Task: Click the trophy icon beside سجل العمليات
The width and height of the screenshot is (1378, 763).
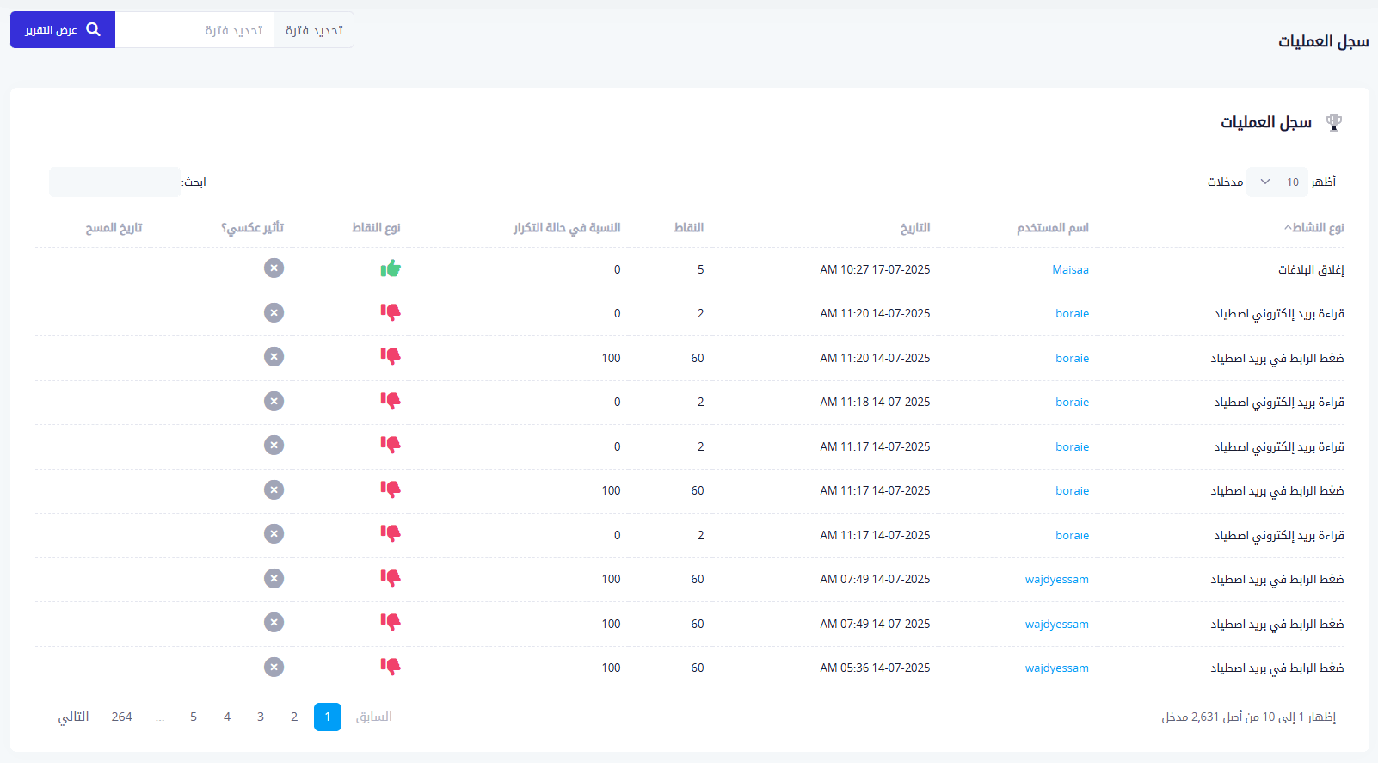Action: (1333, 123)
